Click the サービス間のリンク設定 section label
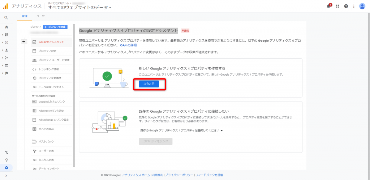Viewport: 370px width, 180px height. (x=44, y=96)
